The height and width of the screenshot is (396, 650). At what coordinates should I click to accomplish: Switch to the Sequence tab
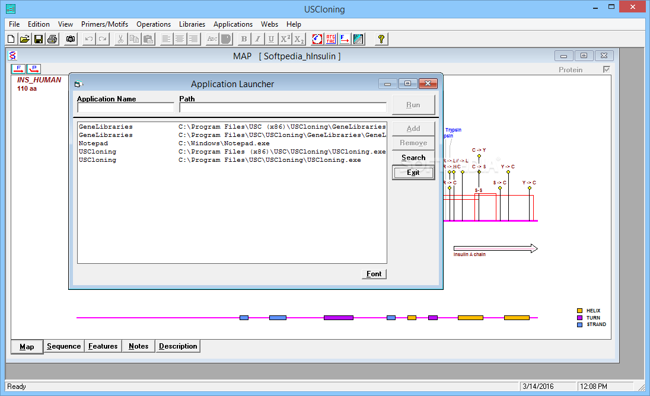(x=64, y=346)
